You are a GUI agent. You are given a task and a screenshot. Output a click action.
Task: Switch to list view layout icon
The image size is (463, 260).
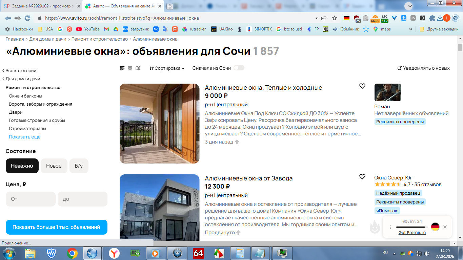(122, 68)
